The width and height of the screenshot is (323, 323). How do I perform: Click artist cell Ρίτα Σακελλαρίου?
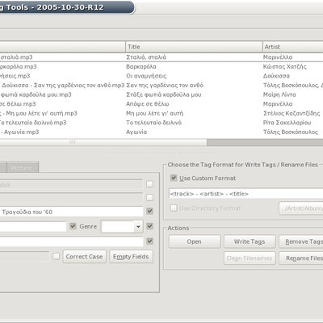coord(287,123)
